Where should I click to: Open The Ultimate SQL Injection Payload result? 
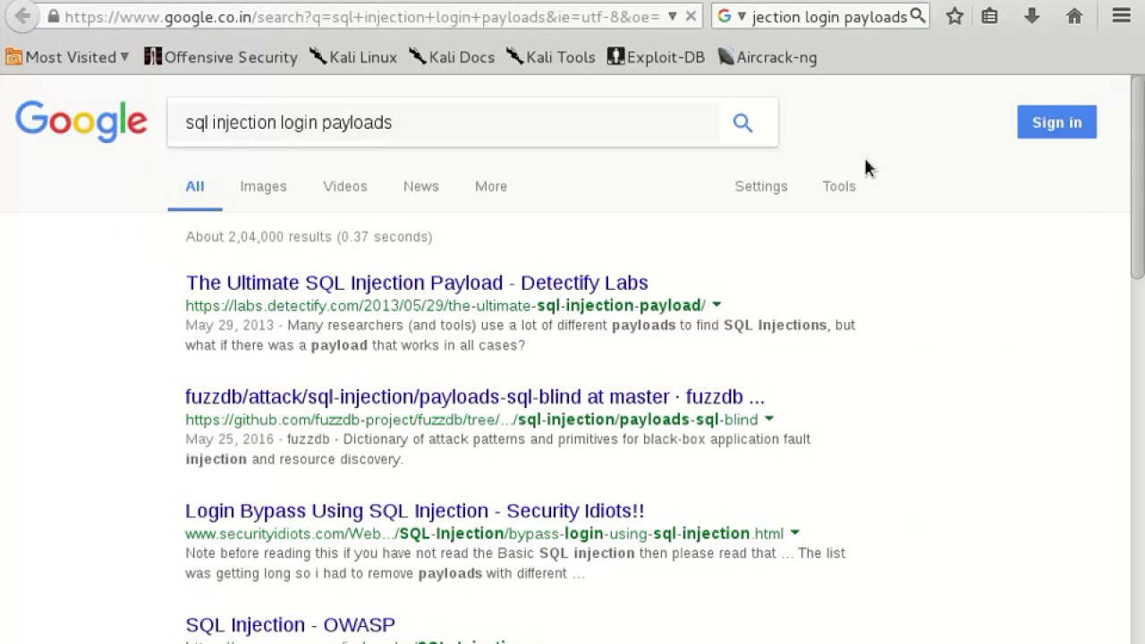[417, 283]
